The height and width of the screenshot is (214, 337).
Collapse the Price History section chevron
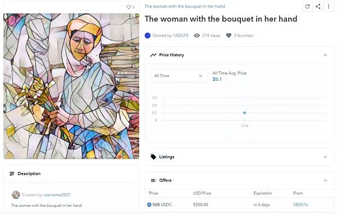(x=325, y=55)
